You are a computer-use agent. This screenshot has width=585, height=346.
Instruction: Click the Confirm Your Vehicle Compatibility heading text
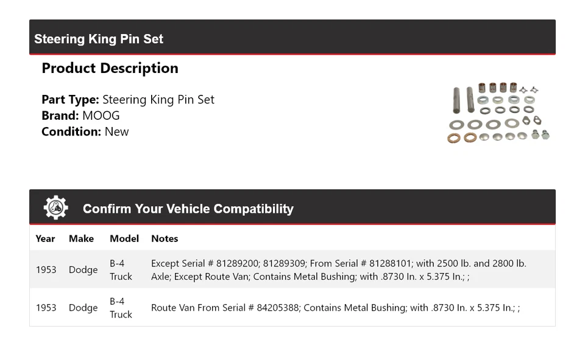coord(188,209)
